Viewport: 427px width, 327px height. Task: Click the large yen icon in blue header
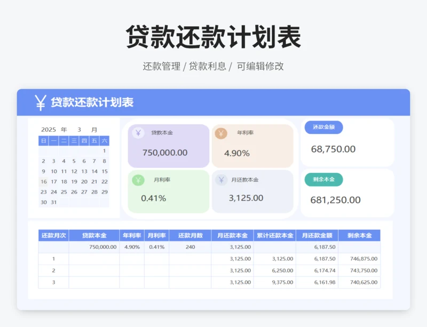(41, 103)
